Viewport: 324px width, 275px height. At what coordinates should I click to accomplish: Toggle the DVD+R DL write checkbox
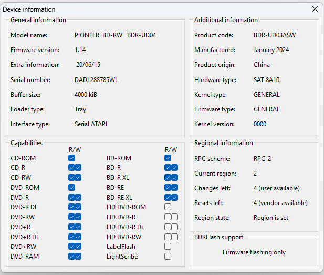78,237
